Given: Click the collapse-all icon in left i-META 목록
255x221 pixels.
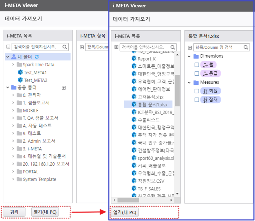Looking at the screenshot, I should (8, 47).
